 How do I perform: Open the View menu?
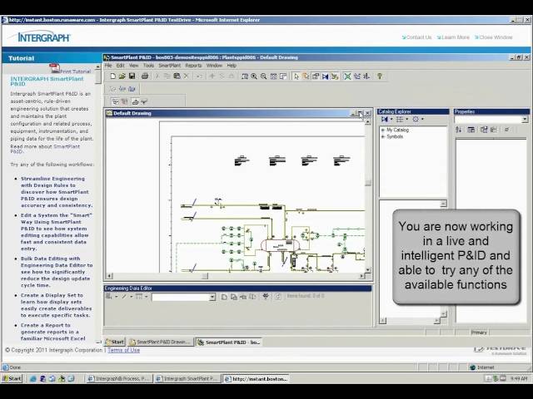133,66
